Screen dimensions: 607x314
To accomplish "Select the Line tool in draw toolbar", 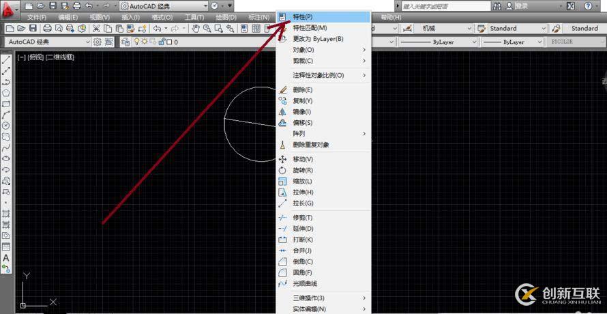I will coord(6,60).
